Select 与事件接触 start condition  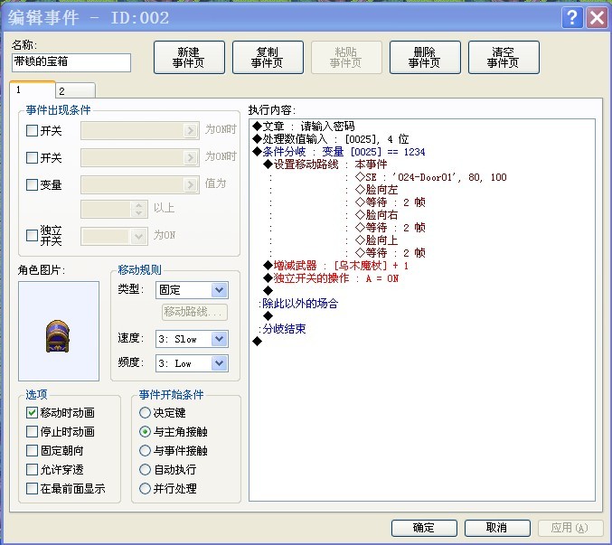point(145,451)
